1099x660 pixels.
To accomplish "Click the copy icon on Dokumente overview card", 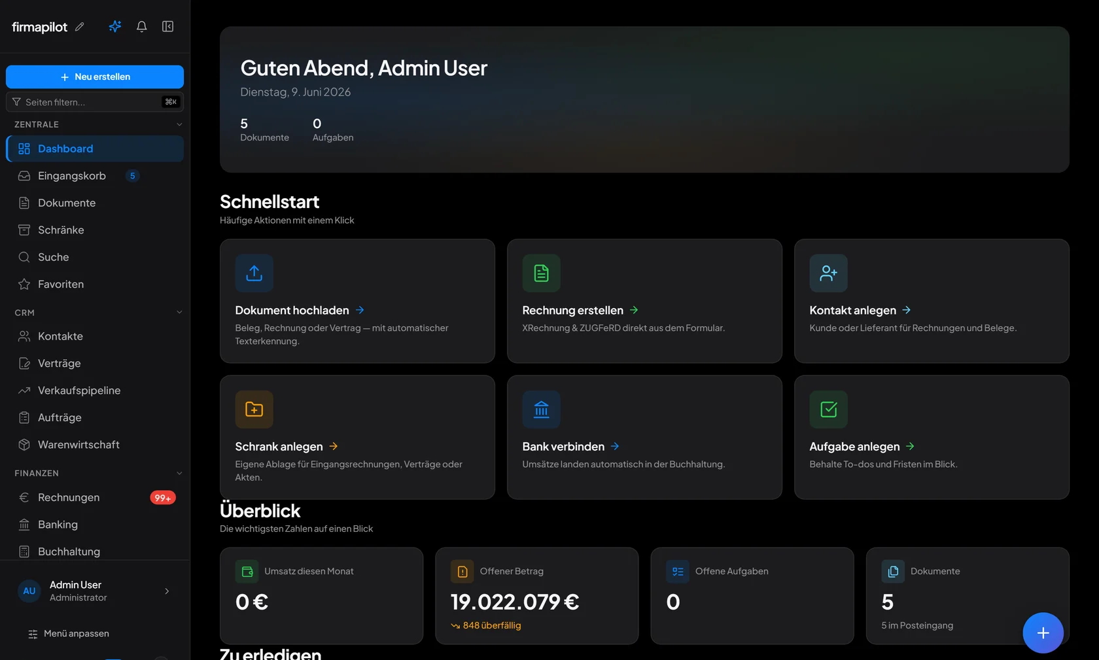I will [x=893, y=572].
